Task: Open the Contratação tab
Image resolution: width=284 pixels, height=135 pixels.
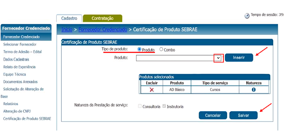Action: click(x=102, y=18)
